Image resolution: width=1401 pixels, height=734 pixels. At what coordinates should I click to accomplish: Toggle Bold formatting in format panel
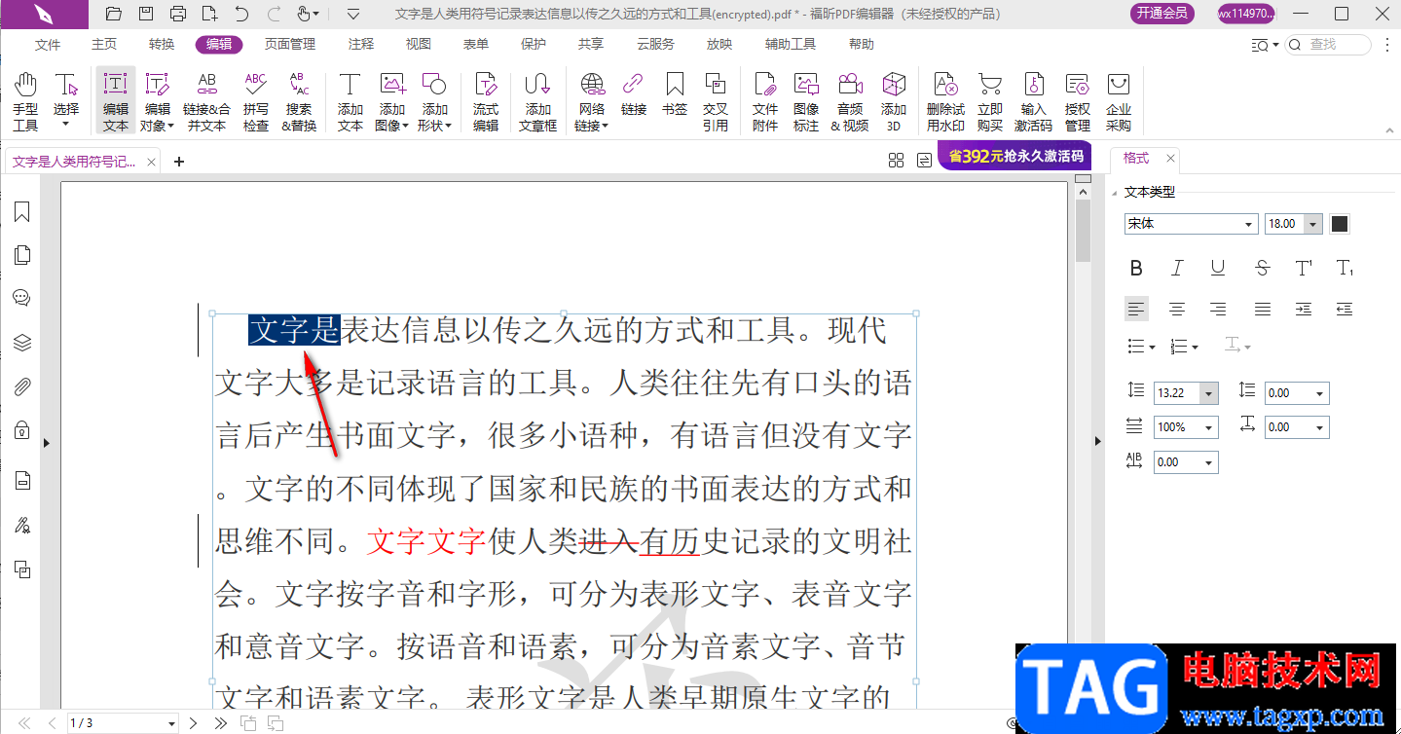(x=1135, y=268)
